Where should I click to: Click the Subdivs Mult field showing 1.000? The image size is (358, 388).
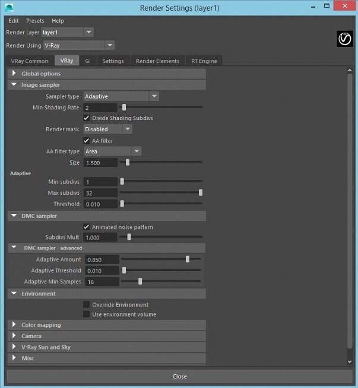click(x=100, y=238)
